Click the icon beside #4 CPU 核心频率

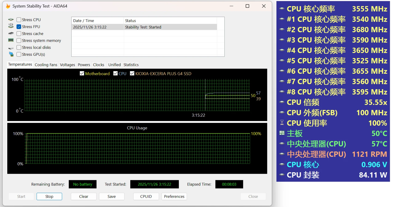click(282, 50)
